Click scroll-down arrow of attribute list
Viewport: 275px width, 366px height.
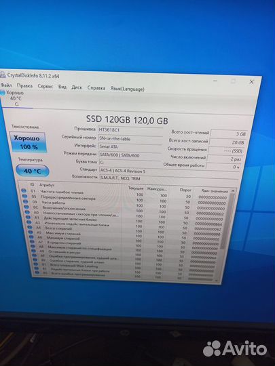click(x=217, y=281)
